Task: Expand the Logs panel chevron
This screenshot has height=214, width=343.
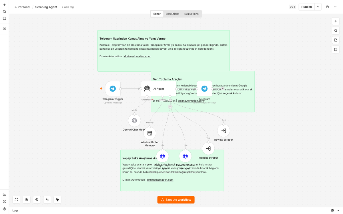Action: click(x=338, y=211)
